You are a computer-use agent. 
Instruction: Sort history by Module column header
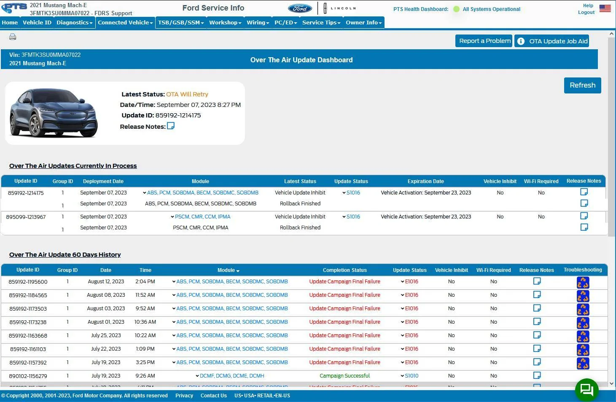228,270
